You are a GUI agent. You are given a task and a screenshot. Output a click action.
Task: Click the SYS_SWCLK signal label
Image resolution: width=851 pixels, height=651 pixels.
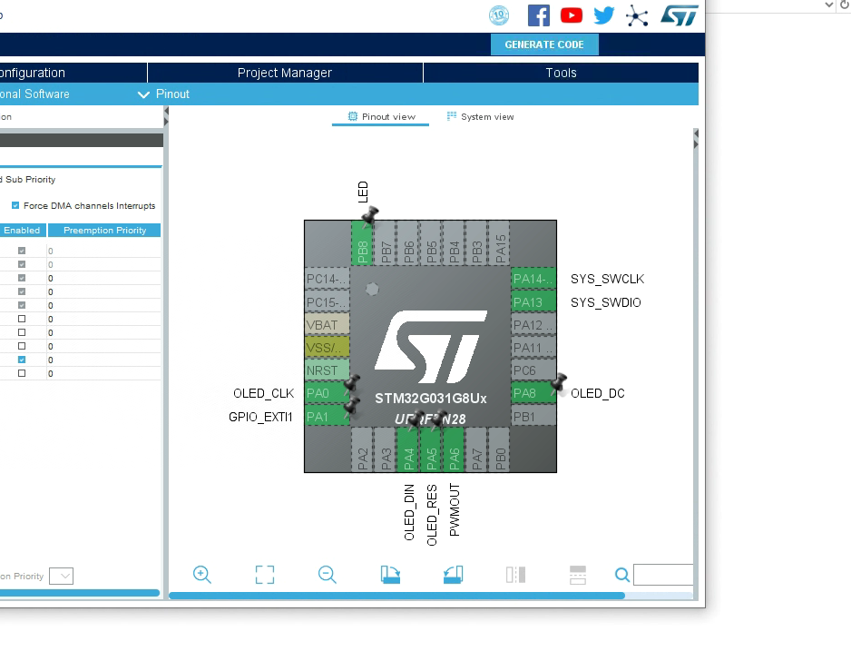[x=607, y=279]
